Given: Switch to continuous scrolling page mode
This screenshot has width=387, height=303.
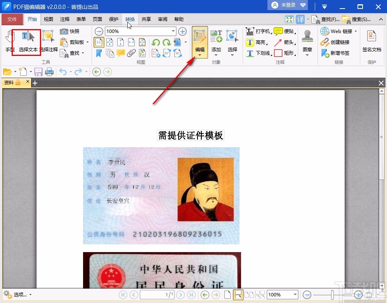Looking at the screenshot, I should point(238,294).
